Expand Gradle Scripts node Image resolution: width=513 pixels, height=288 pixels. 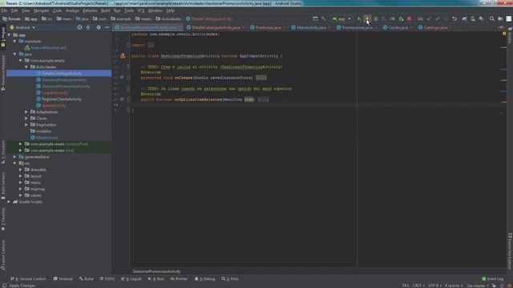click(x=9, y=202)
